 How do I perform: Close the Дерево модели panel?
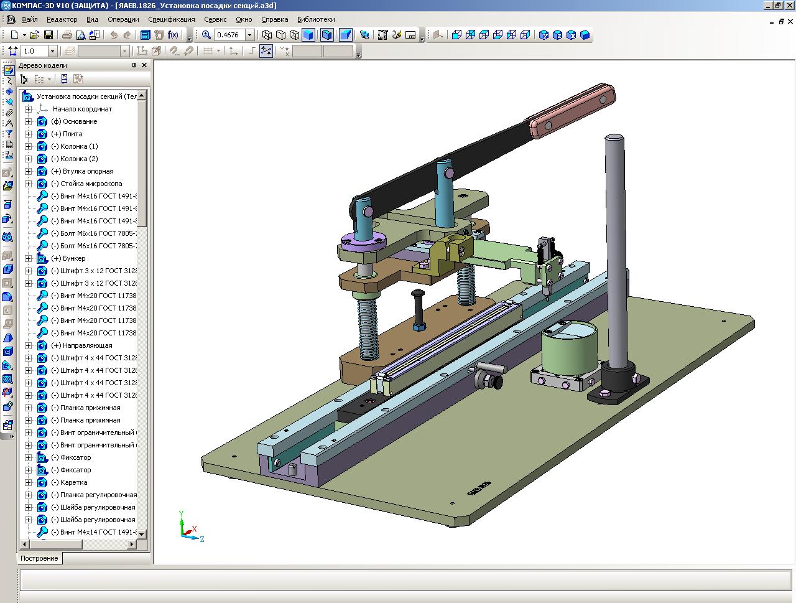(144, 65)
